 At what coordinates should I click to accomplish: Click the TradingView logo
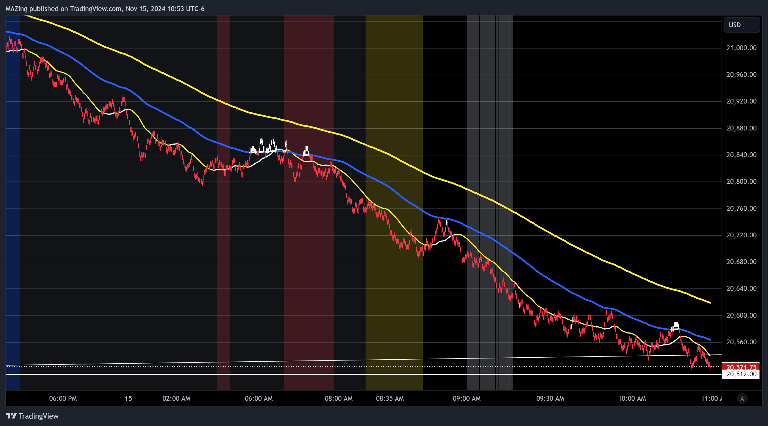pyautogui.click(x=32, y=416)
